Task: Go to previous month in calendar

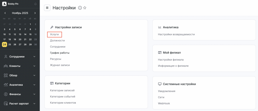Action: pyautogui.click(x=5, y=13)
